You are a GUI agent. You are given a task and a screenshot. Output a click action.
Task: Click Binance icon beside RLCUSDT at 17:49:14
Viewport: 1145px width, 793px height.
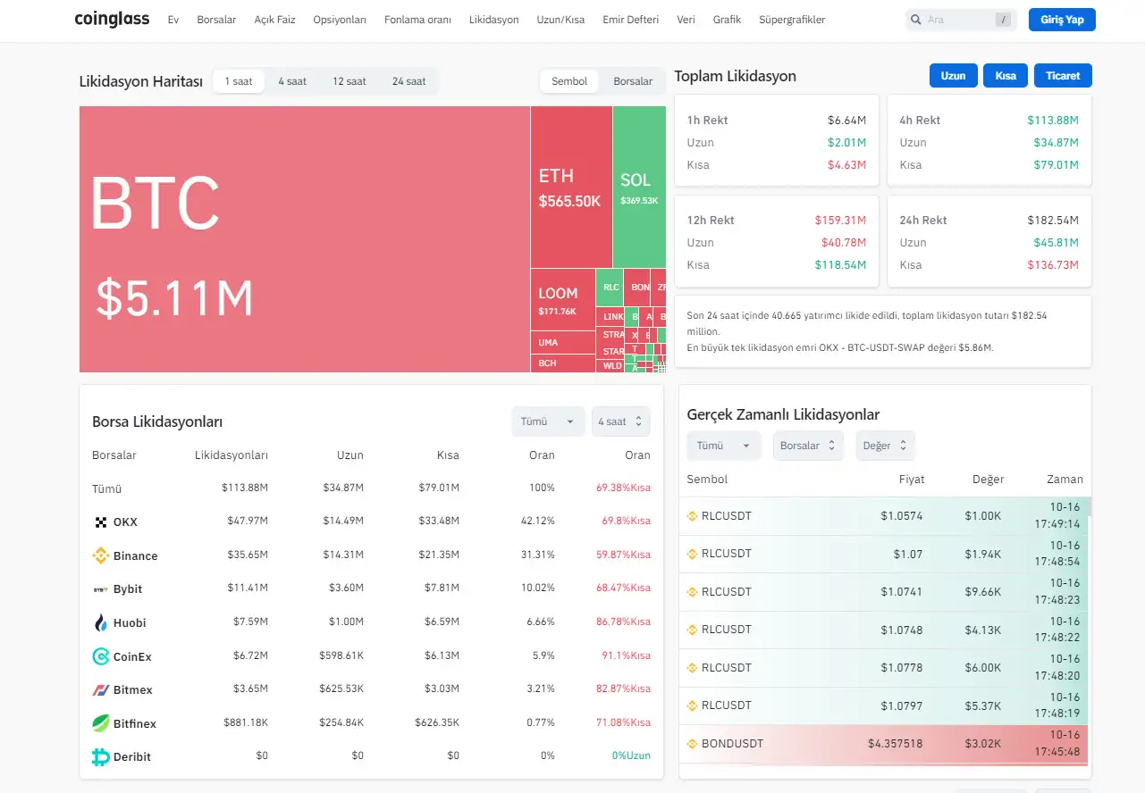point(692,515)
